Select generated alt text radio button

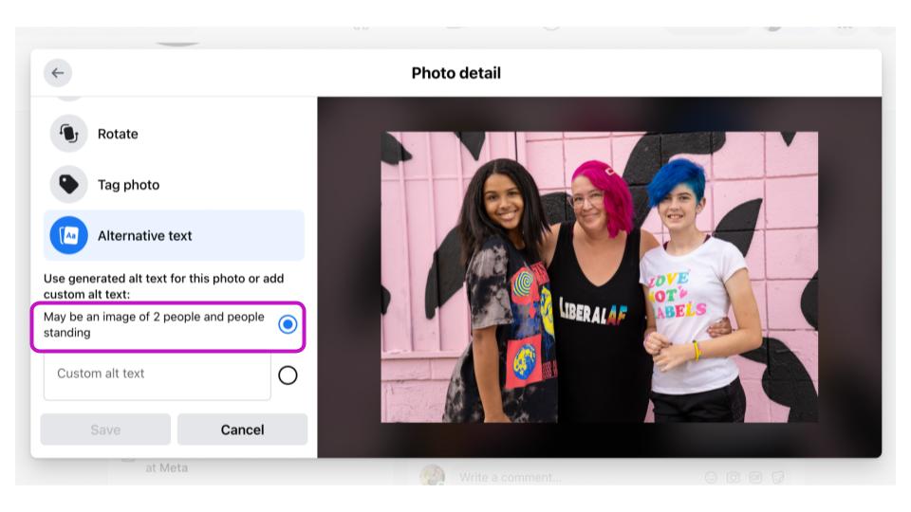click(x=288, y=324)
